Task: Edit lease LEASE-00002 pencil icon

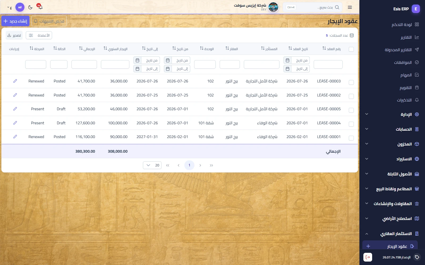Action: coord(15,95)
